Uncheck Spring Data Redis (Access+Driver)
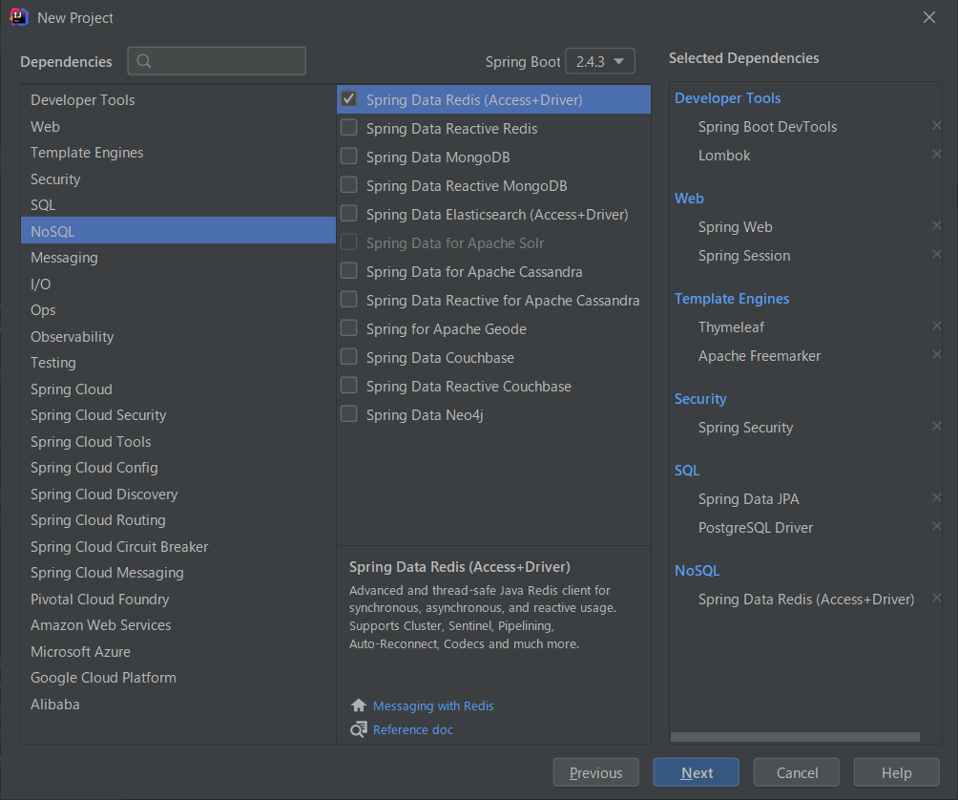The width and height of the screenshot is (958, 800). tap(349, 99)
